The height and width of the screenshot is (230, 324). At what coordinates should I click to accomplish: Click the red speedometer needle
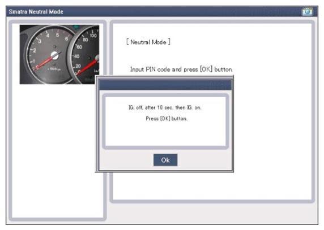pyautogui.click(x=88, y=66)
